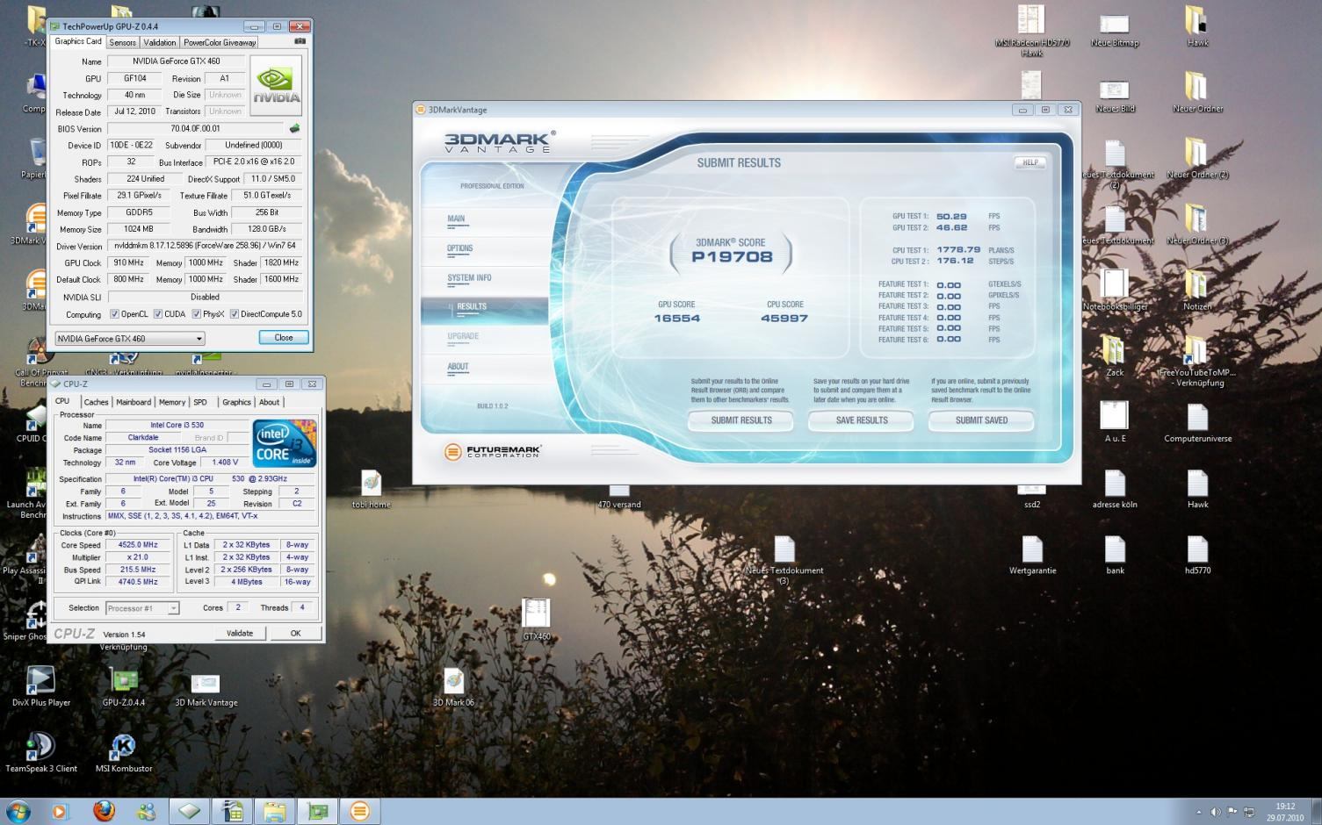
Task: Click the GPU-Z screenshot camera icon
Action: point(300,41)
